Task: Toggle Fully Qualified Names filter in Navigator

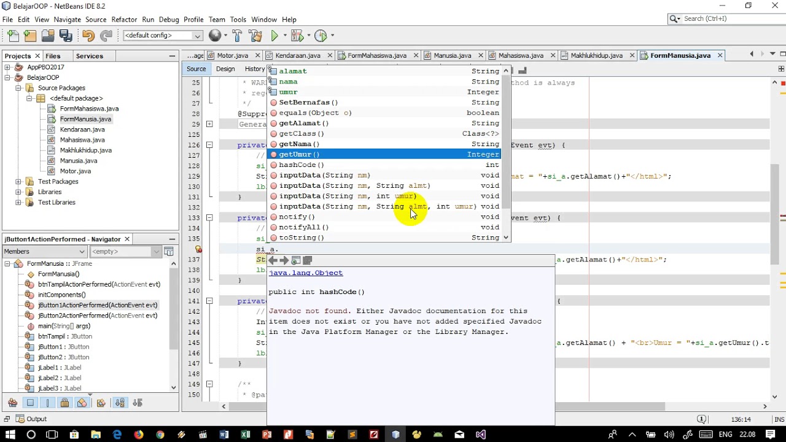Action: pos(101,403)
